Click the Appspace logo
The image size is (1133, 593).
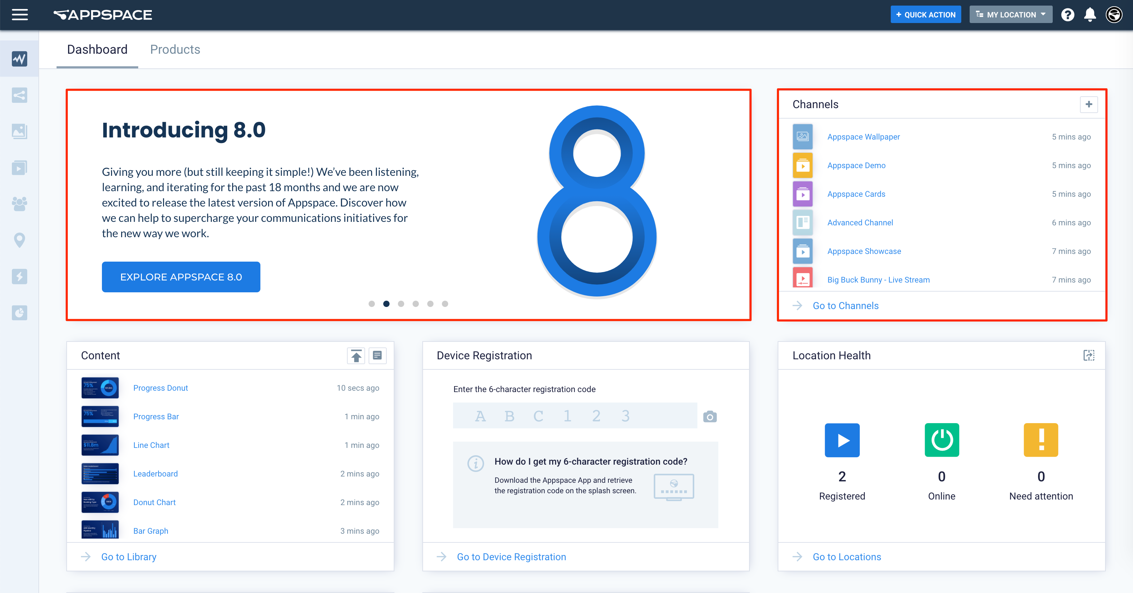103,15
